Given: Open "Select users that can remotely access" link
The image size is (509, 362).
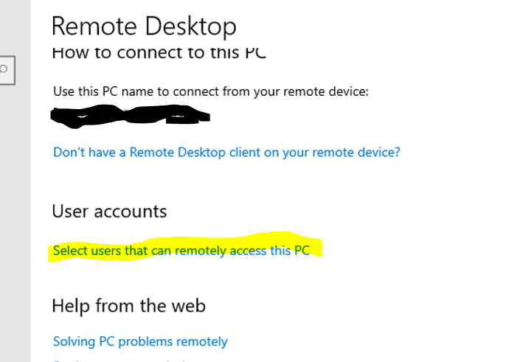Looking at the screenshot, I should (x=181, y=251).
